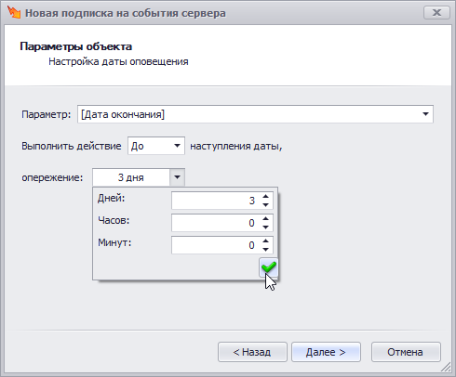The width and height of the screenshot is (456, 377).
Task: Cancel the wizard with Отмена
Action: click(406, 352)
